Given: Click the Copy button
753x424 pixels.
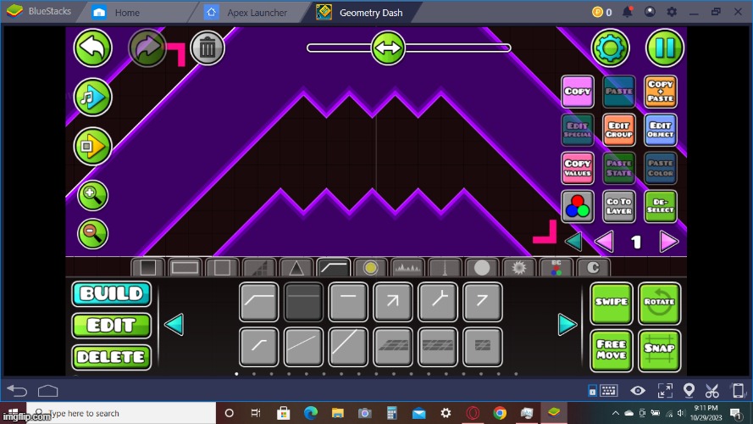Looking at the screenshot, I should coord(577,92).
